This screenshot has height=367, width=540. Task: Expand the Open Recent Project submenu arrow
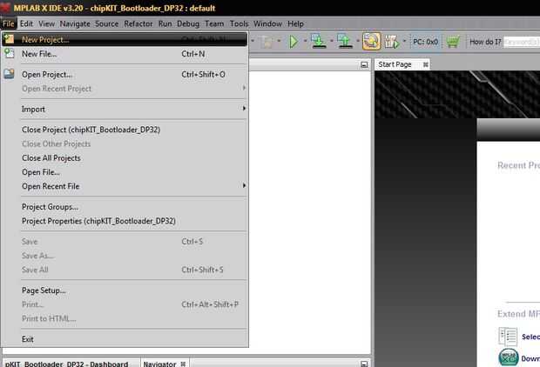click(244, 88)
